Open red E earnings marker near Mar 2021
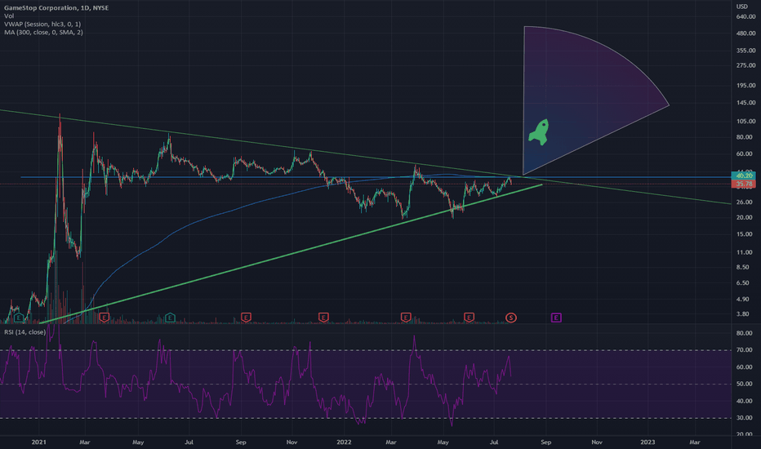This screenshot has height=449, width=761. click(x=104, y=318)
